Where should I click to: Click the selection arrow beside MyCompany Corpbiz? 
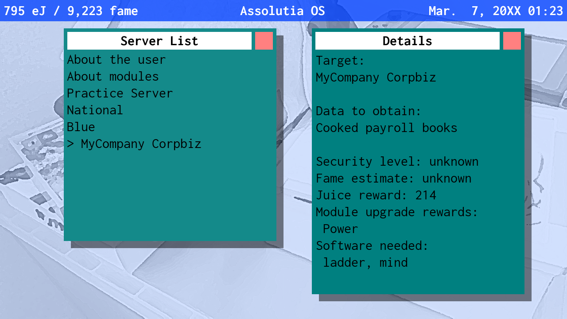pyautogui.click(x=70, y=144)
